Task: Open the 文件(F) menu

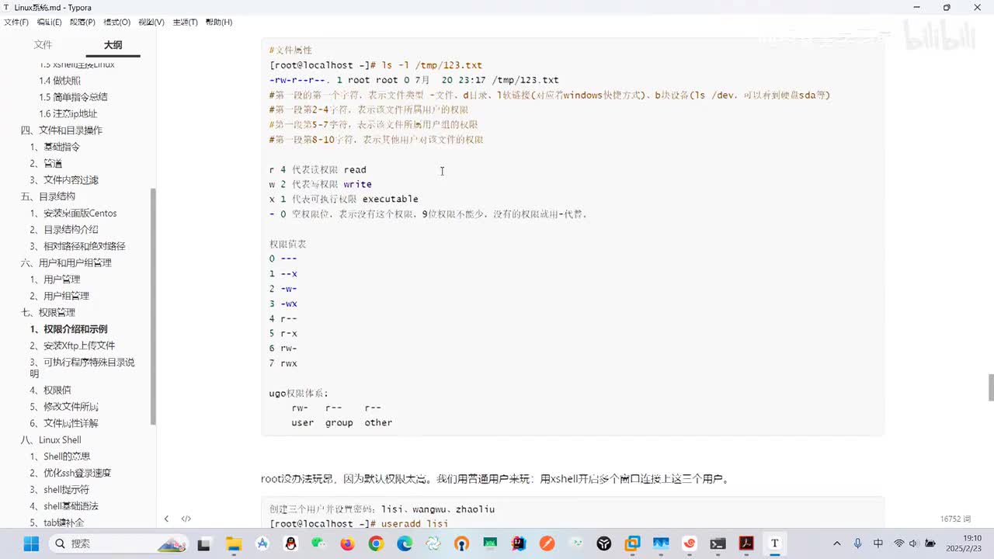Action: coord(16,22)
